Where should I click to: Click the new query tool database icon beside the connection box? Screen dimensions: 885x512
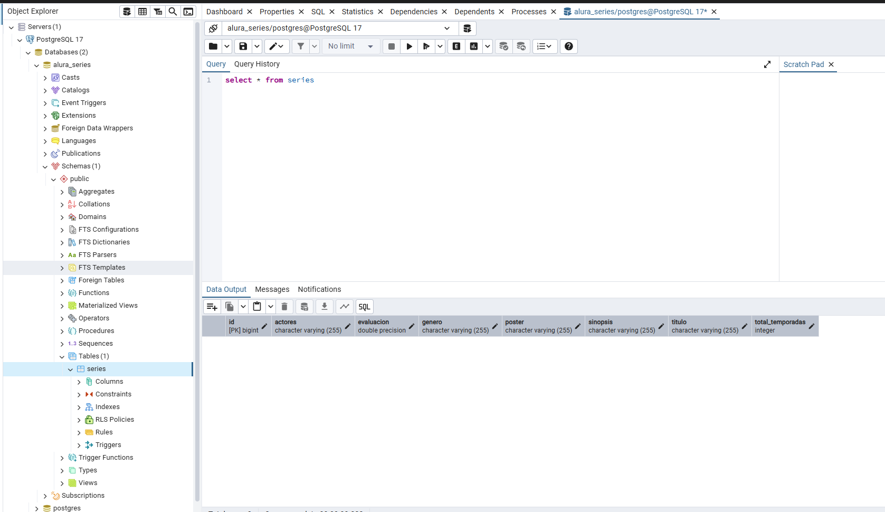coord(467,29)
